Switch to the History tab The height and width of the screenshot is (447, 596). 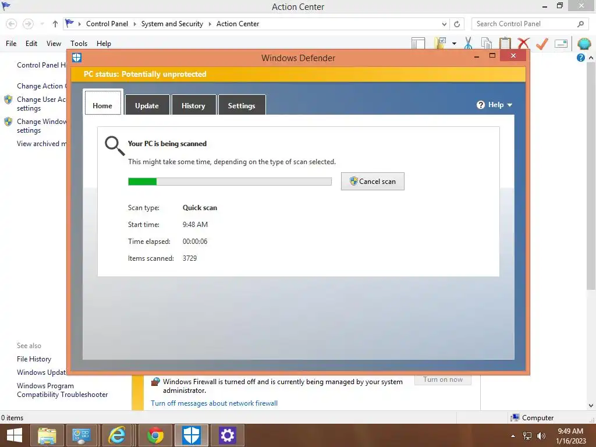click(193, 105)
